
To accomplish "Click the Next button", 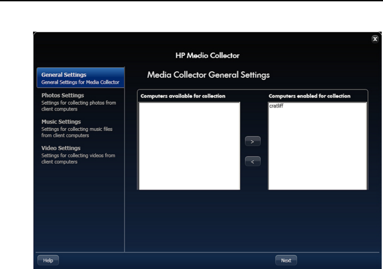I will (286, 260).
